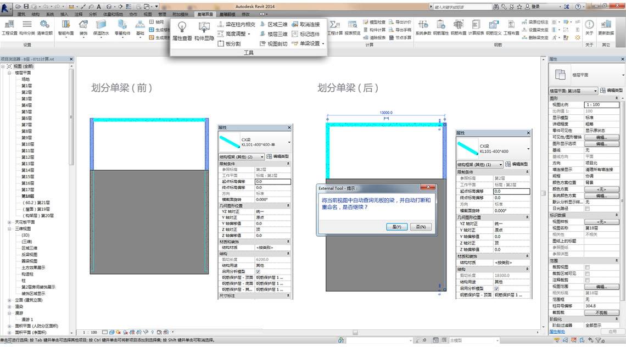This screenshot has height=347, width=626.
Task: Toggle the 裁剪视图 checkbox
Action: [587, 267]
